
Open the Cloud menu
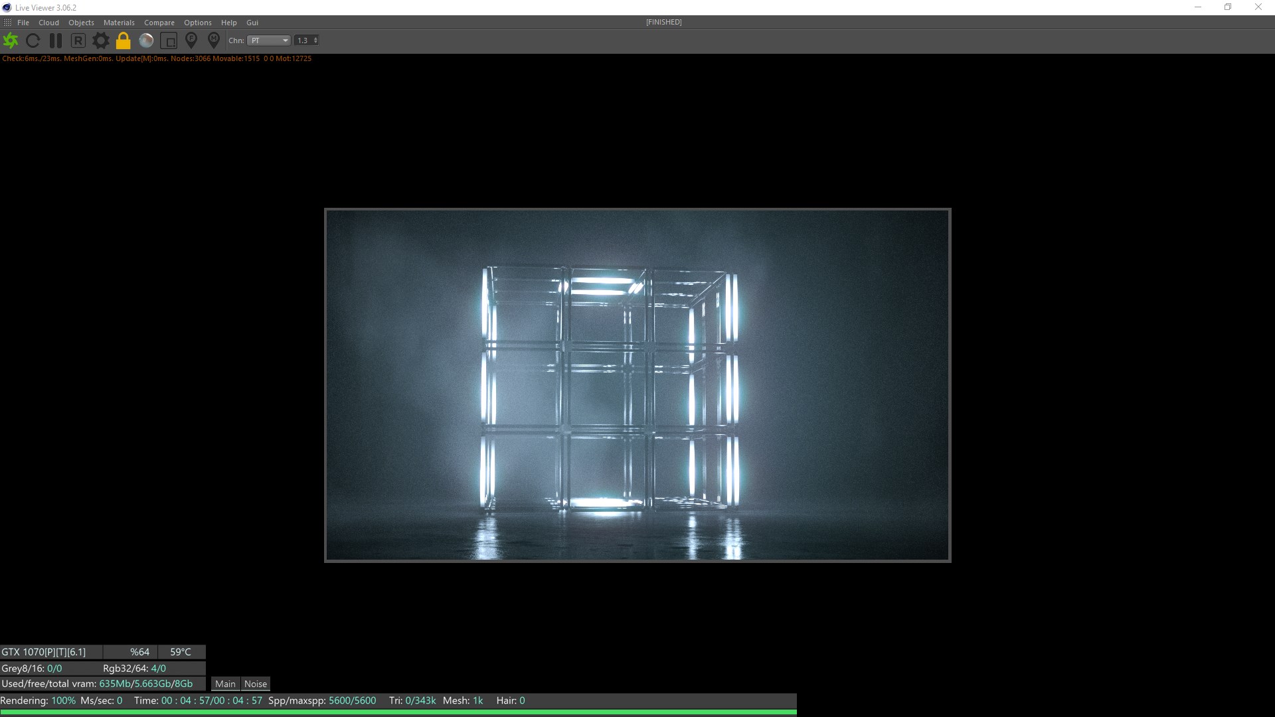tap(48, 23)
